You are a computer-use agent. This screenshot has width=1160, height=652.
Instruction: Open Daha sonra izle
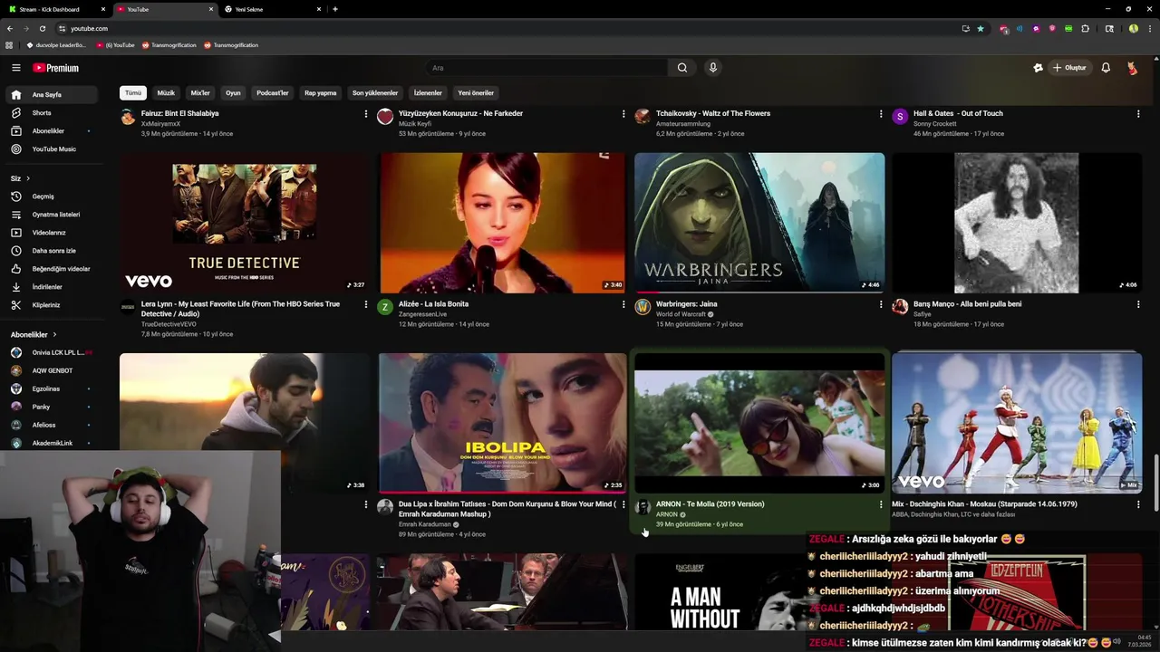pos(51,251)
